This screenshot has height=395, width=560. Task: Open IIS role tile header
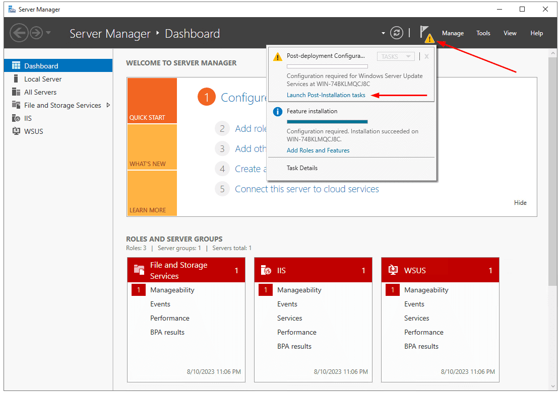(x=313, y=270)
